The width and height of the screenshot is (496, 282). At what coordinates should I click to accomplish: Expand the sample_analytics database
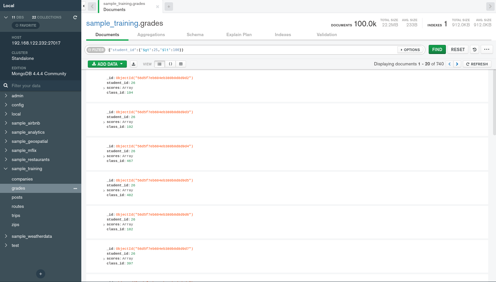pos(6,132)
